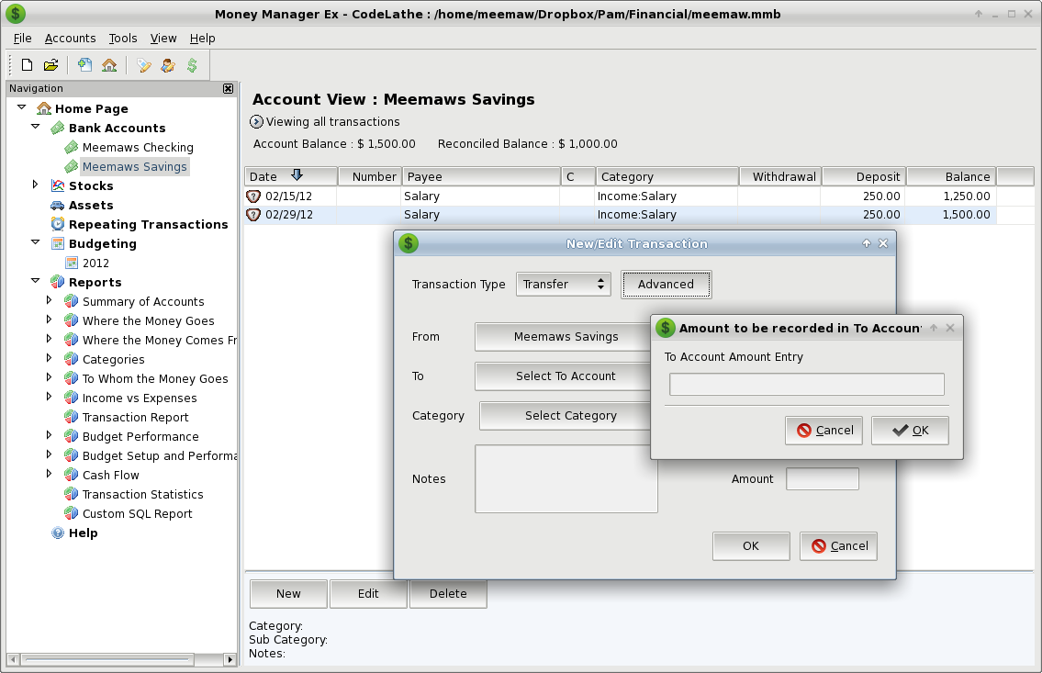The width and height of the screenshot is (1042, 673).
Task: Click the Amount input field
Action: [x=822, y=479]
